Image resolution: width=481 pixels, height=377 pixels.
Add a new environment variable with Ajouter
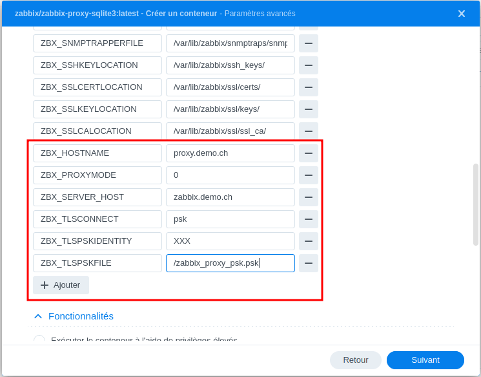pyautogui.click(x=61, y=285)
